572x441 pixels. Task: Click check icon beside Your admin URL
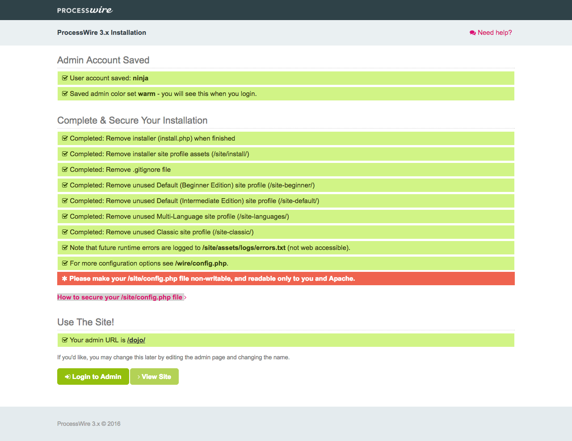(65, 340)
